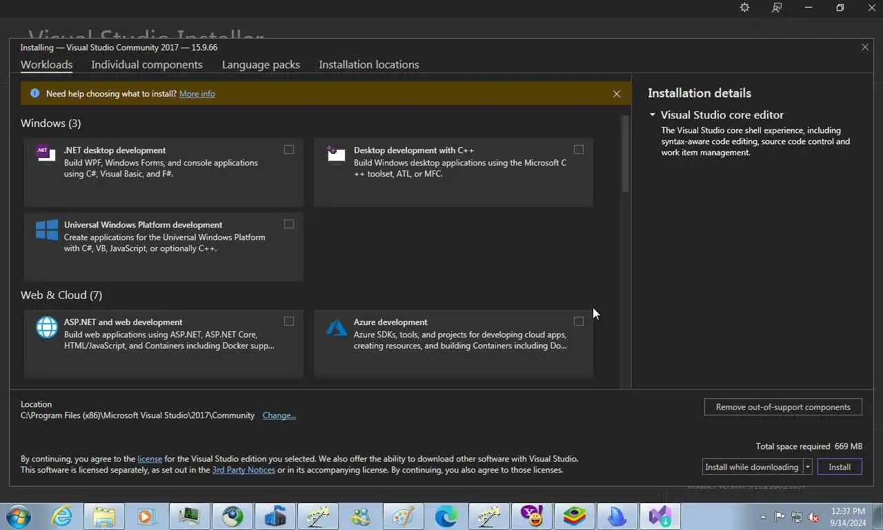Collapse the Visual Studio core editor section

(x=653, y=115)
